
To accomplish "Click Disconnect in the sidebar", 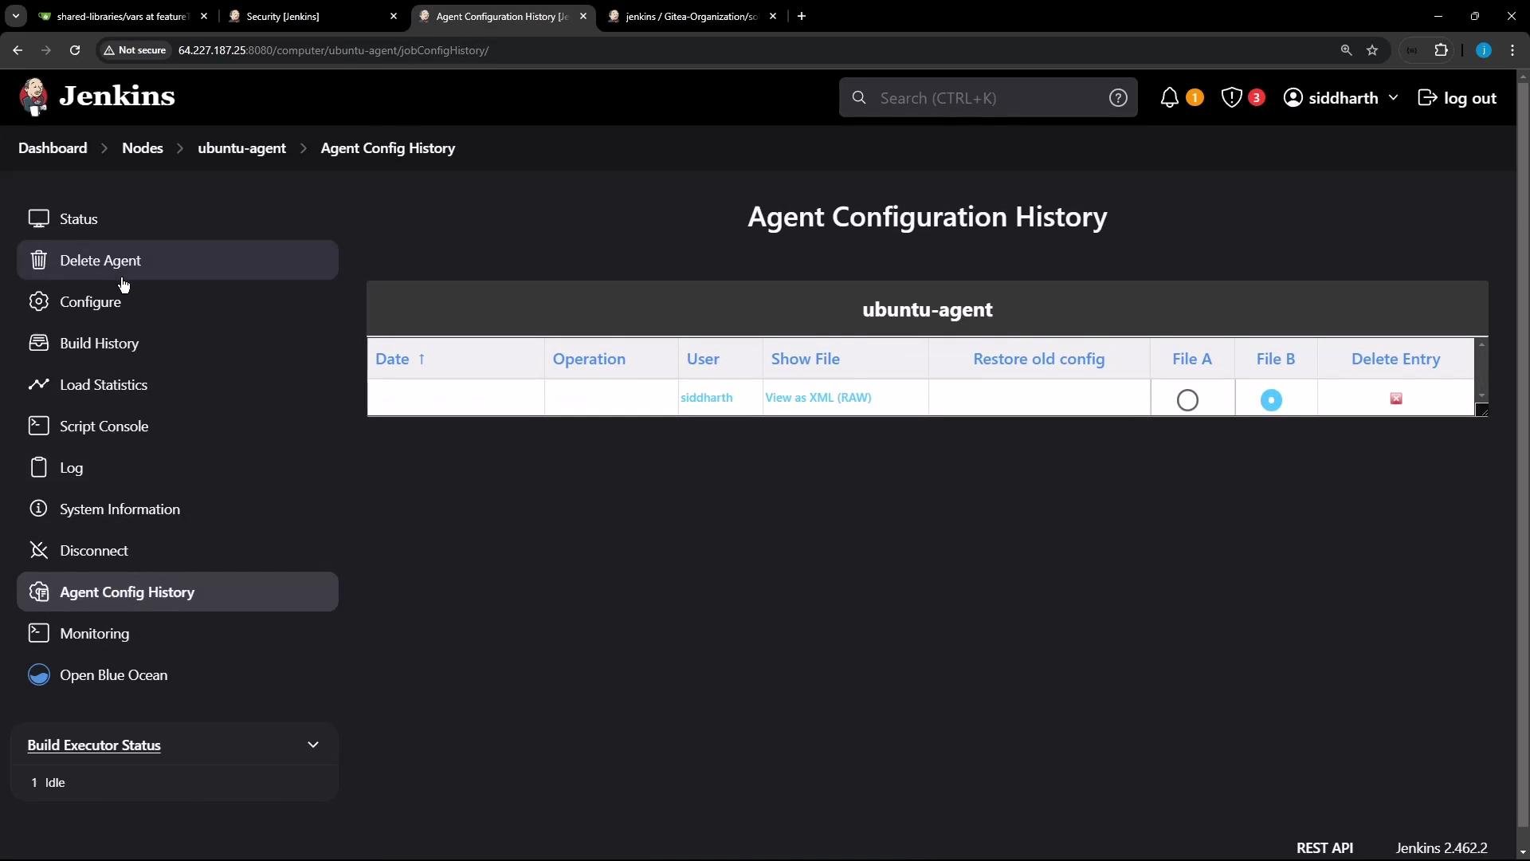I will tap(177, 550).
